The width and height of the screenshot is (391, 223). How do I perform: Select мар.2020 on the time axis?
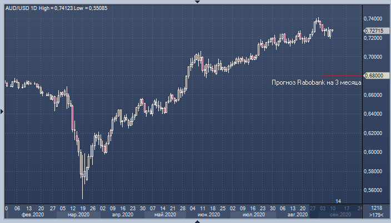tap(78, 215)
